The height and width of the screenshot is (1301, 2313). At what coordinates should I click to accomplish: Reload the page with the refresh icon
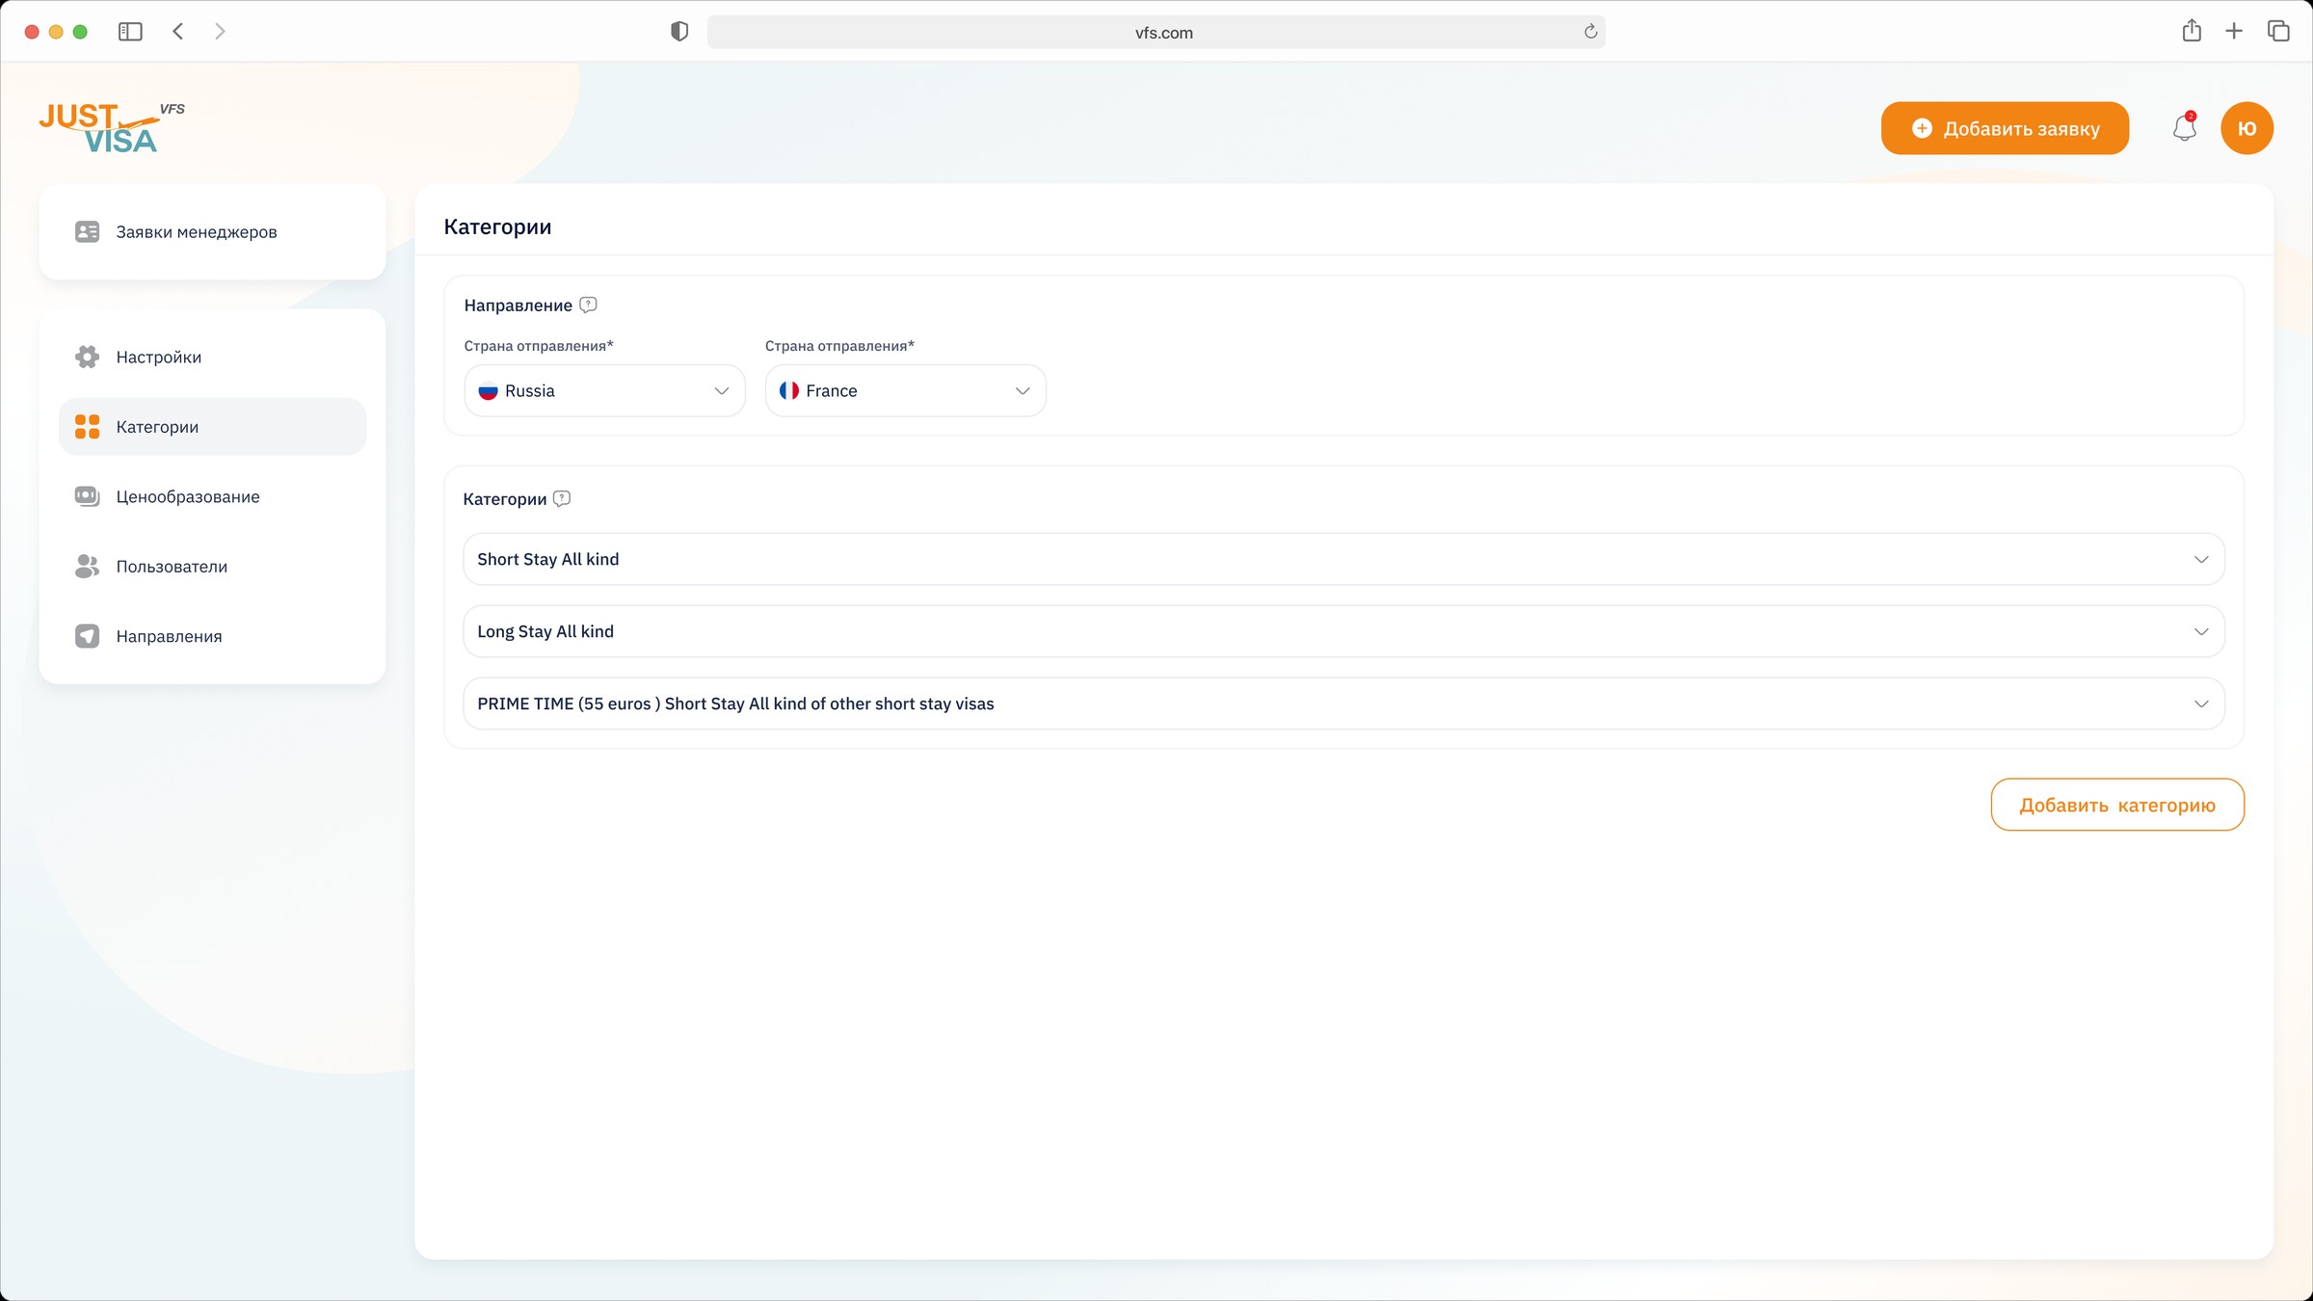(1590, 32)
